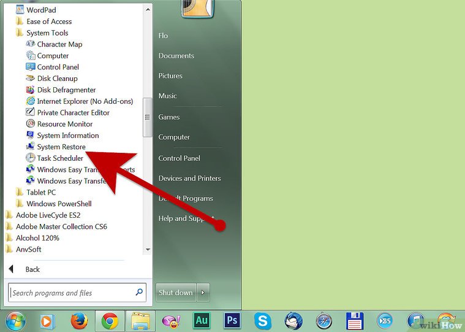Open Task Scheduler
Viewport: 465px width, 332px height.
pyautogui.click(x=55, y=158)
